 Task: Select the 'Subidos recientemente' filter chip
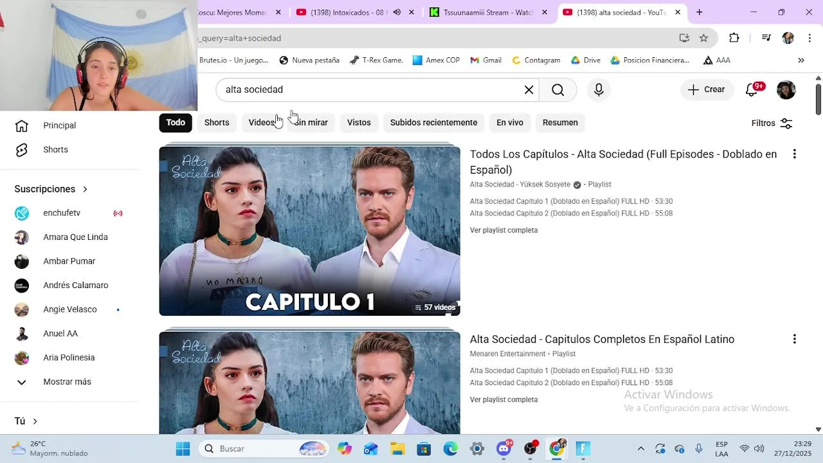pos(433,123)
